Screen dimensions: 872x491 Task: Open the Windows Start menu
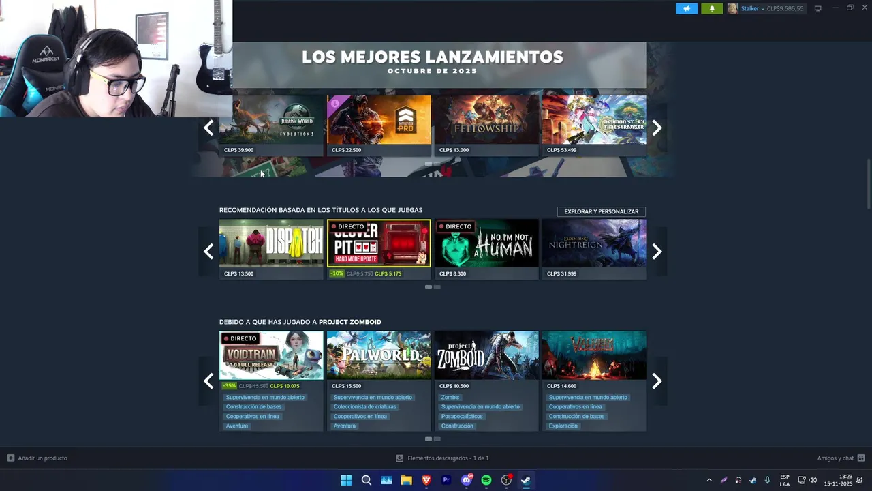point(346,480)
